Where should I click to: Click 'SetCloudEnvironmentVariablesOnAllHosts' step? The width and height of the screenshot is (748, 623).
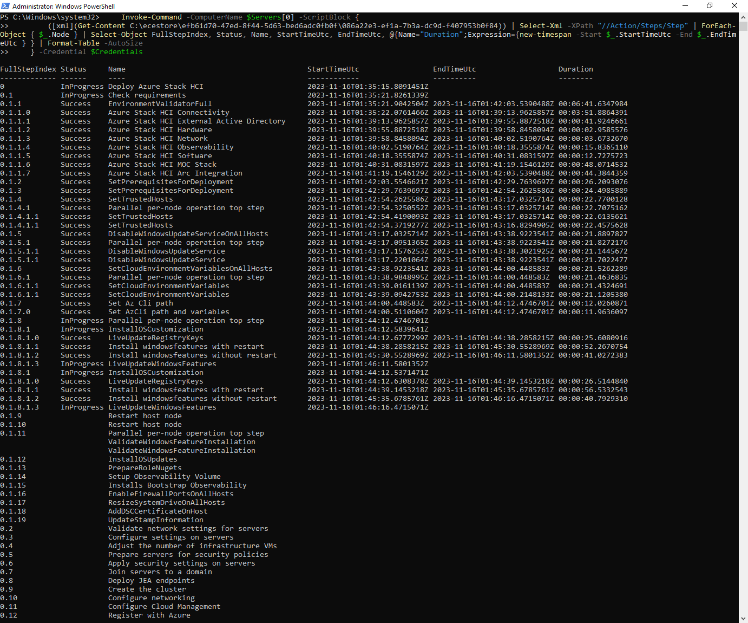pyautogui.click(x=191, y=269)
